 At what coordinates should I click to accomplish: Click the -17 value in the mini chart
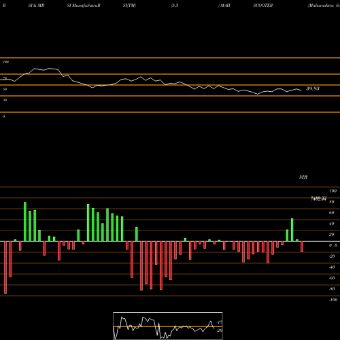coord(219,322)
